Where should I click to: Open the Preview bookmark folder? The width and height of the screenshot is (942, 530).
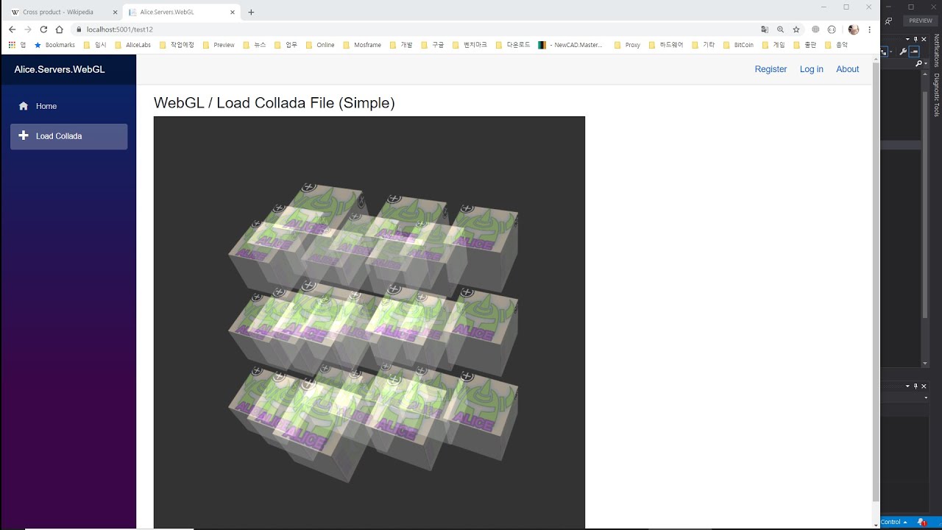pos(219,45)
